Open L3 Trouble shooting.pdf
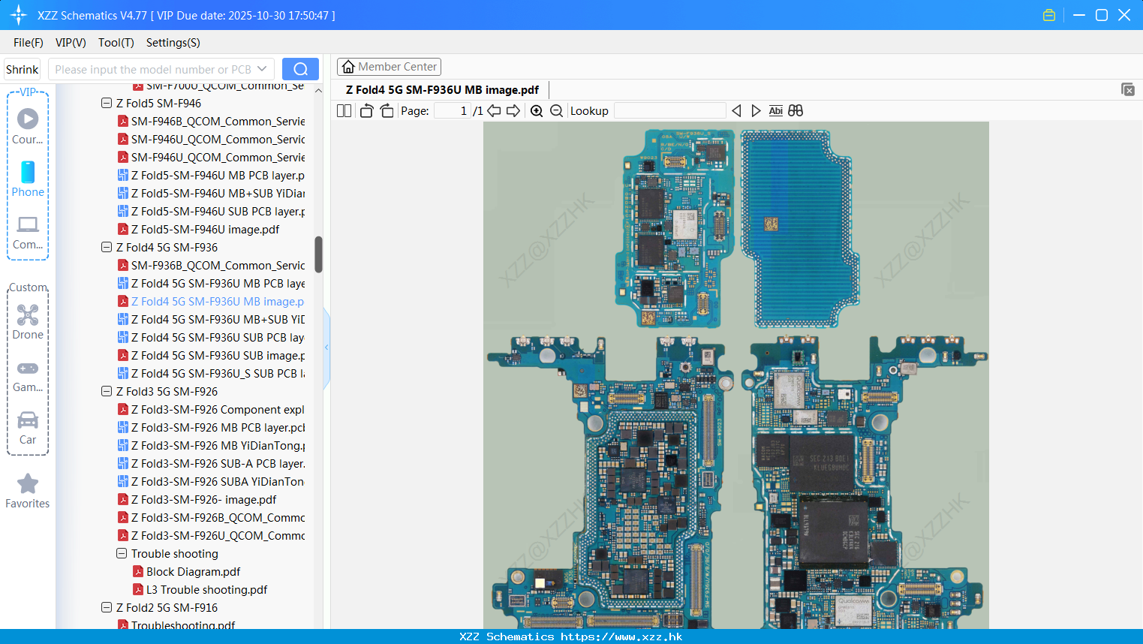The width and height of the screenshot is (1143, 644). 200,589
